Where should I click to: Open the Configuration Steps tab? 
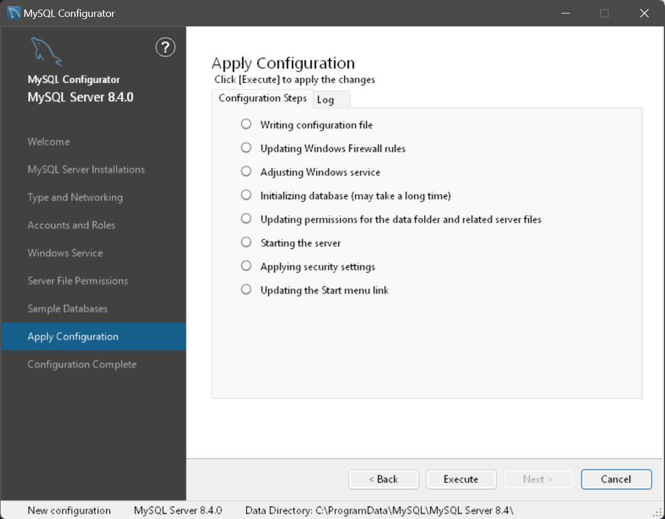pos(262,98)
